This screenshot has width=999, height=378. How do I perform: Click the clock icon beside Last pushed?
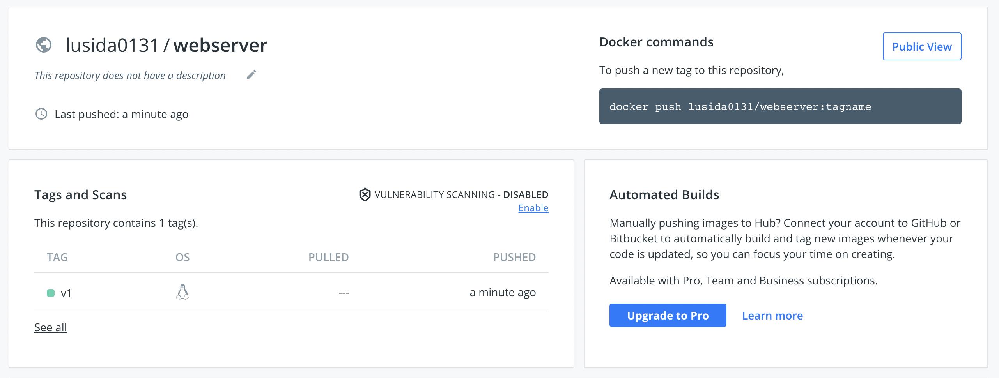[x=41, y=114]
